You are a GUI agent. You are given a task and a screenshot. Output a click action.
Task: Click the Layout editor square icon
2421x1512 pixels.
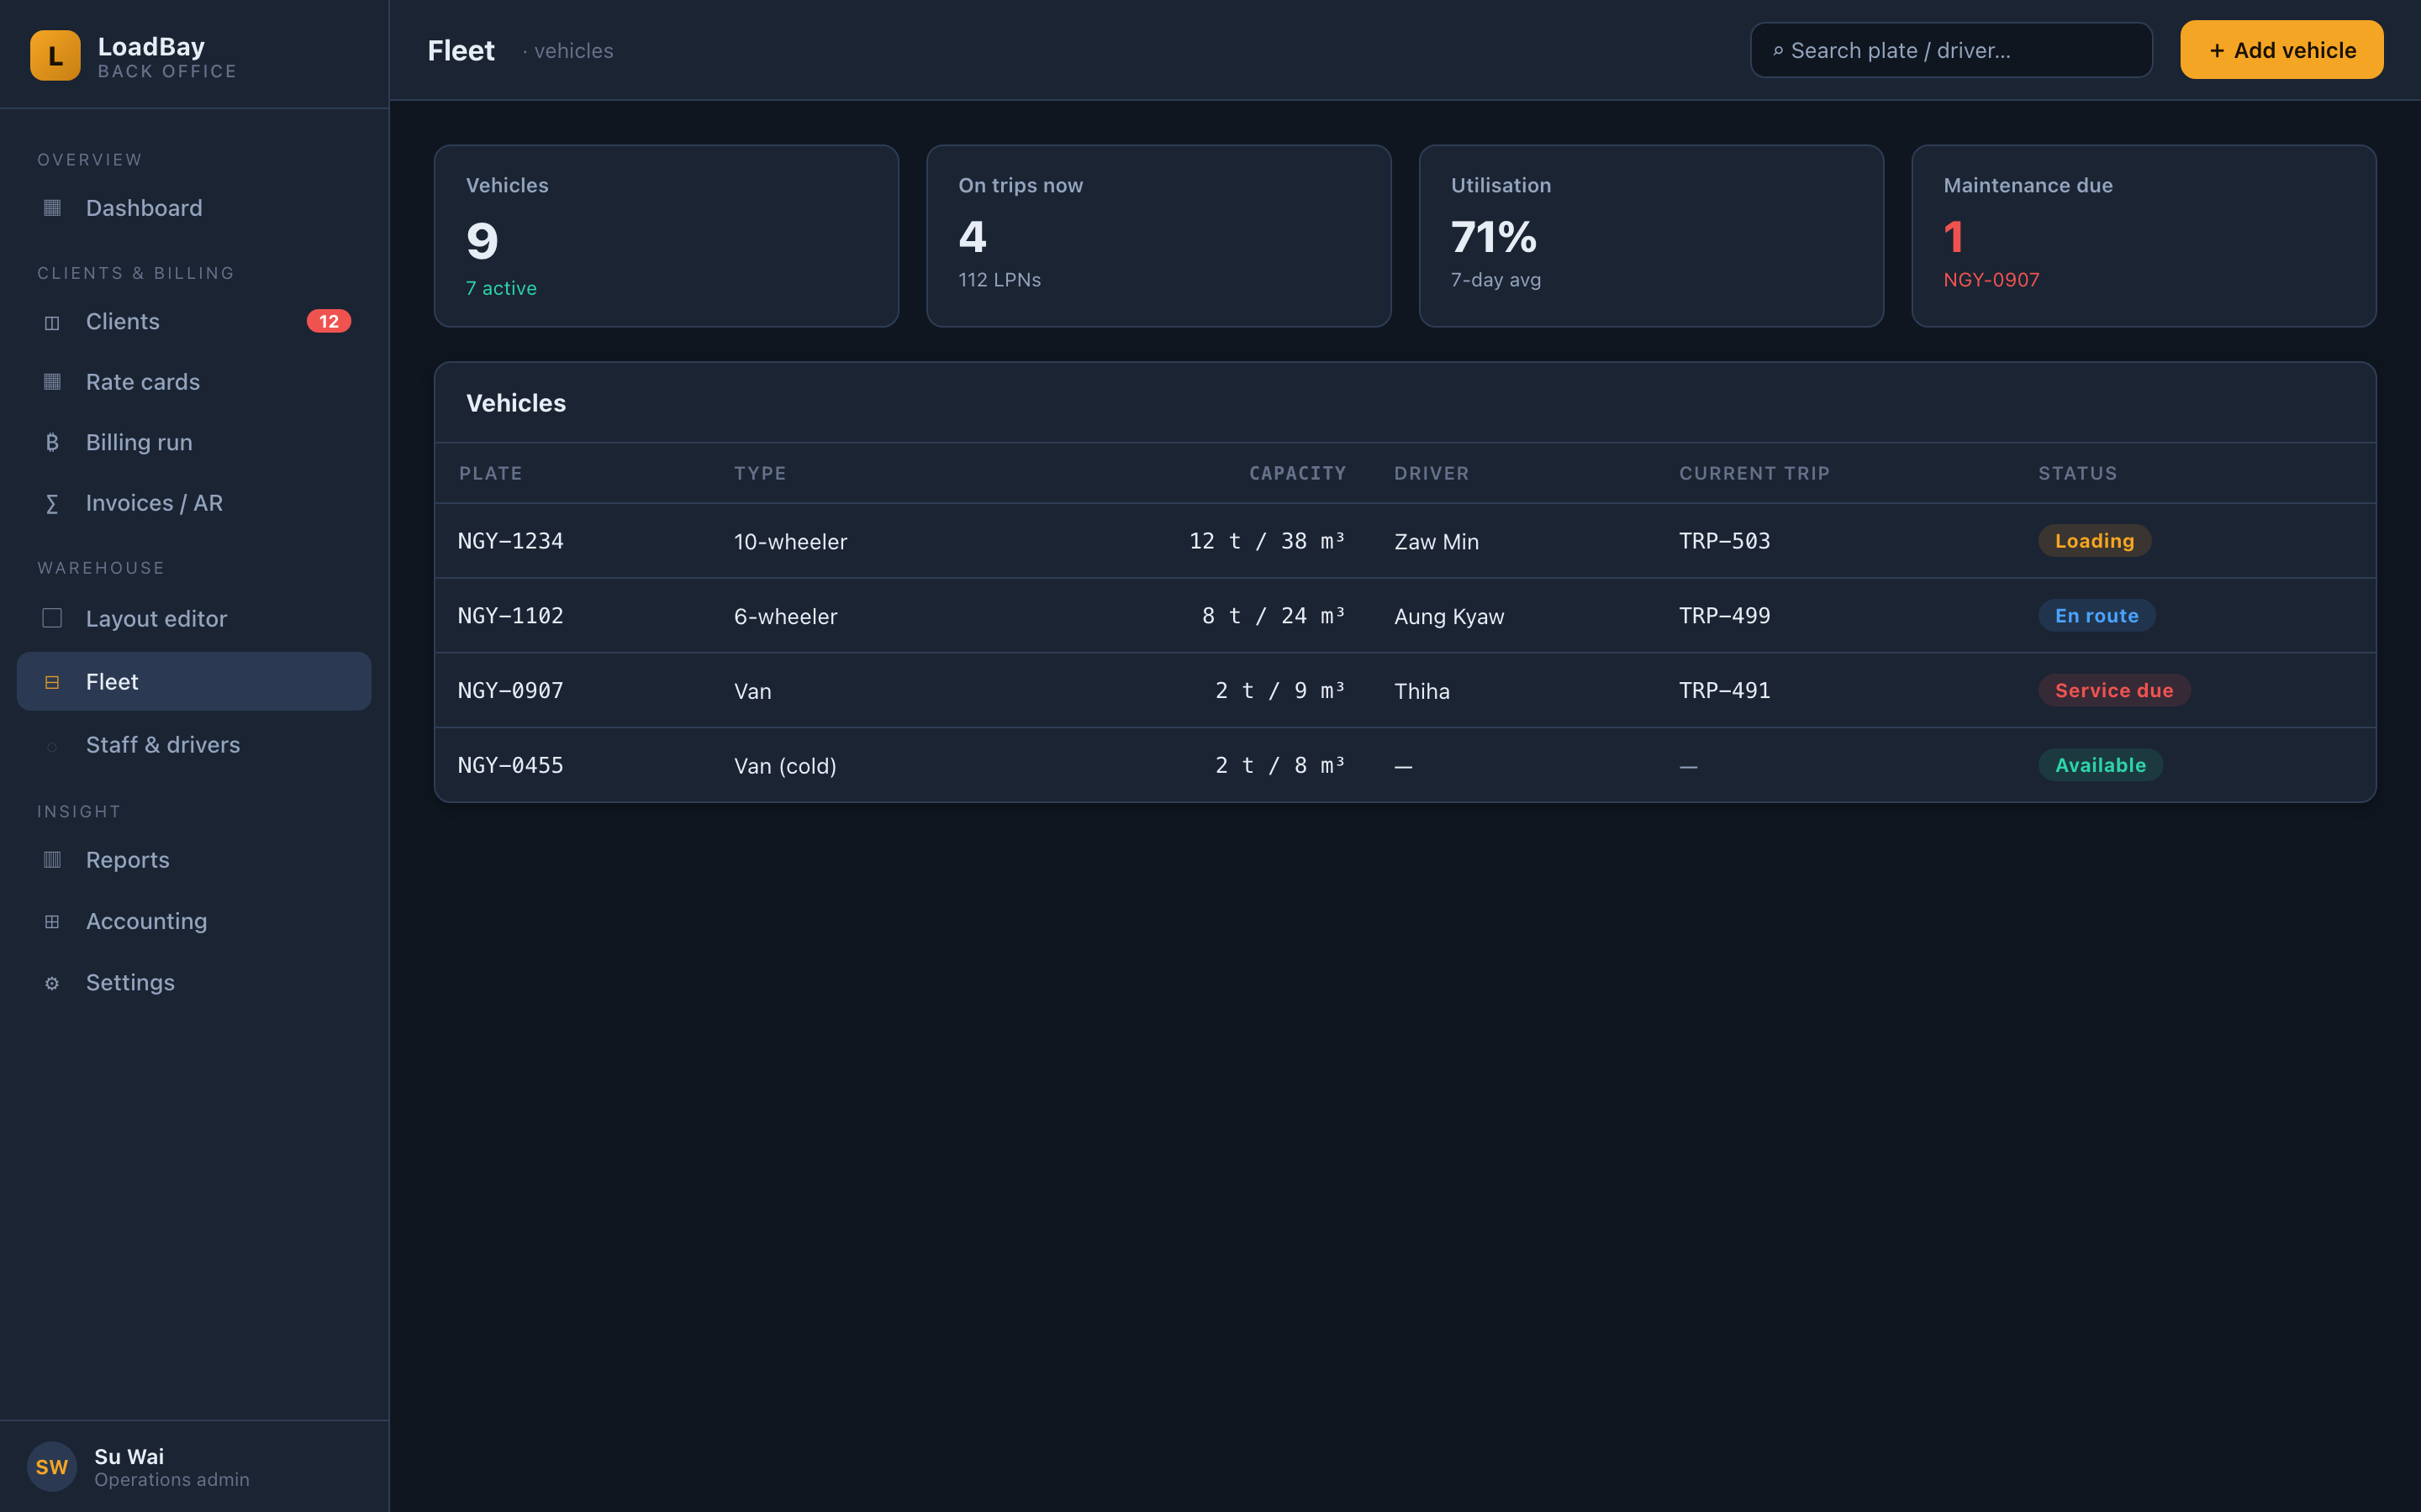(x=52, y=618)
